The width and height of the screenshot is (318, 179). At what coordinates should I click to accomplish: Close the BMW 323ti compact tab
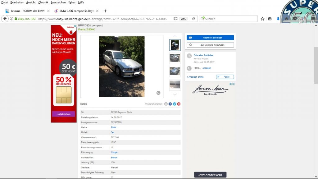(97, 11)
